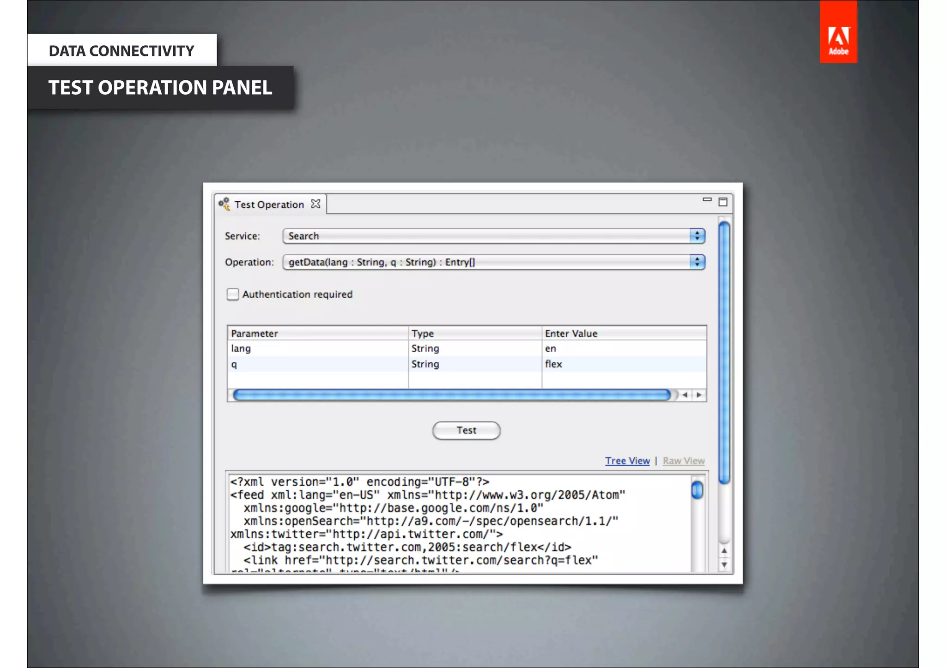Viewport: 946px width, 668px height.
Task: Switch to Tree View
Action: pos(627,461)
